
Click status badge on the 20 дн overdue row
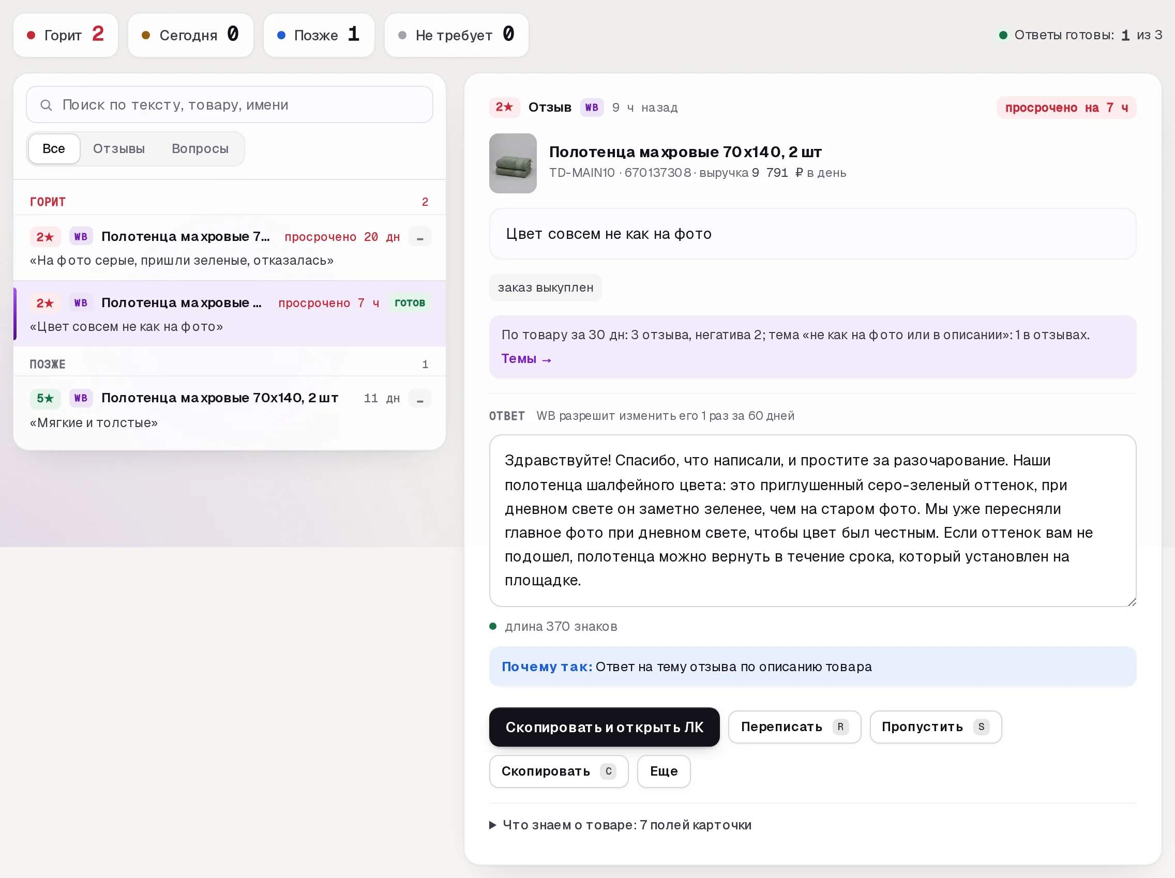point(419,237)
